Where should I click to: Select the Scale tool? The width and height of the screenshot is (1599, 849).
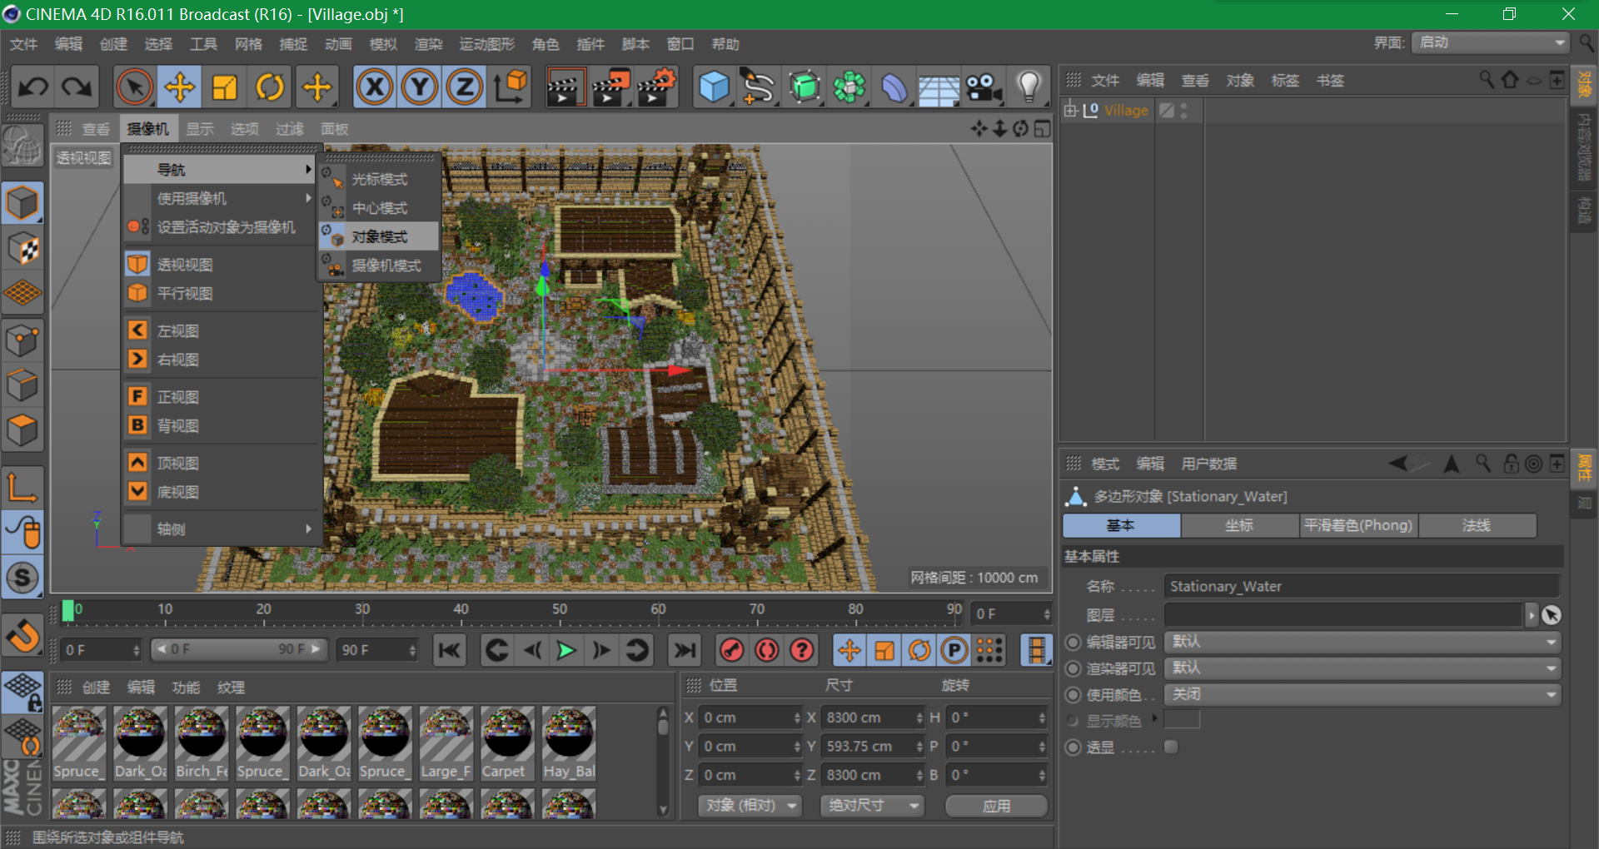pos(225,87)
